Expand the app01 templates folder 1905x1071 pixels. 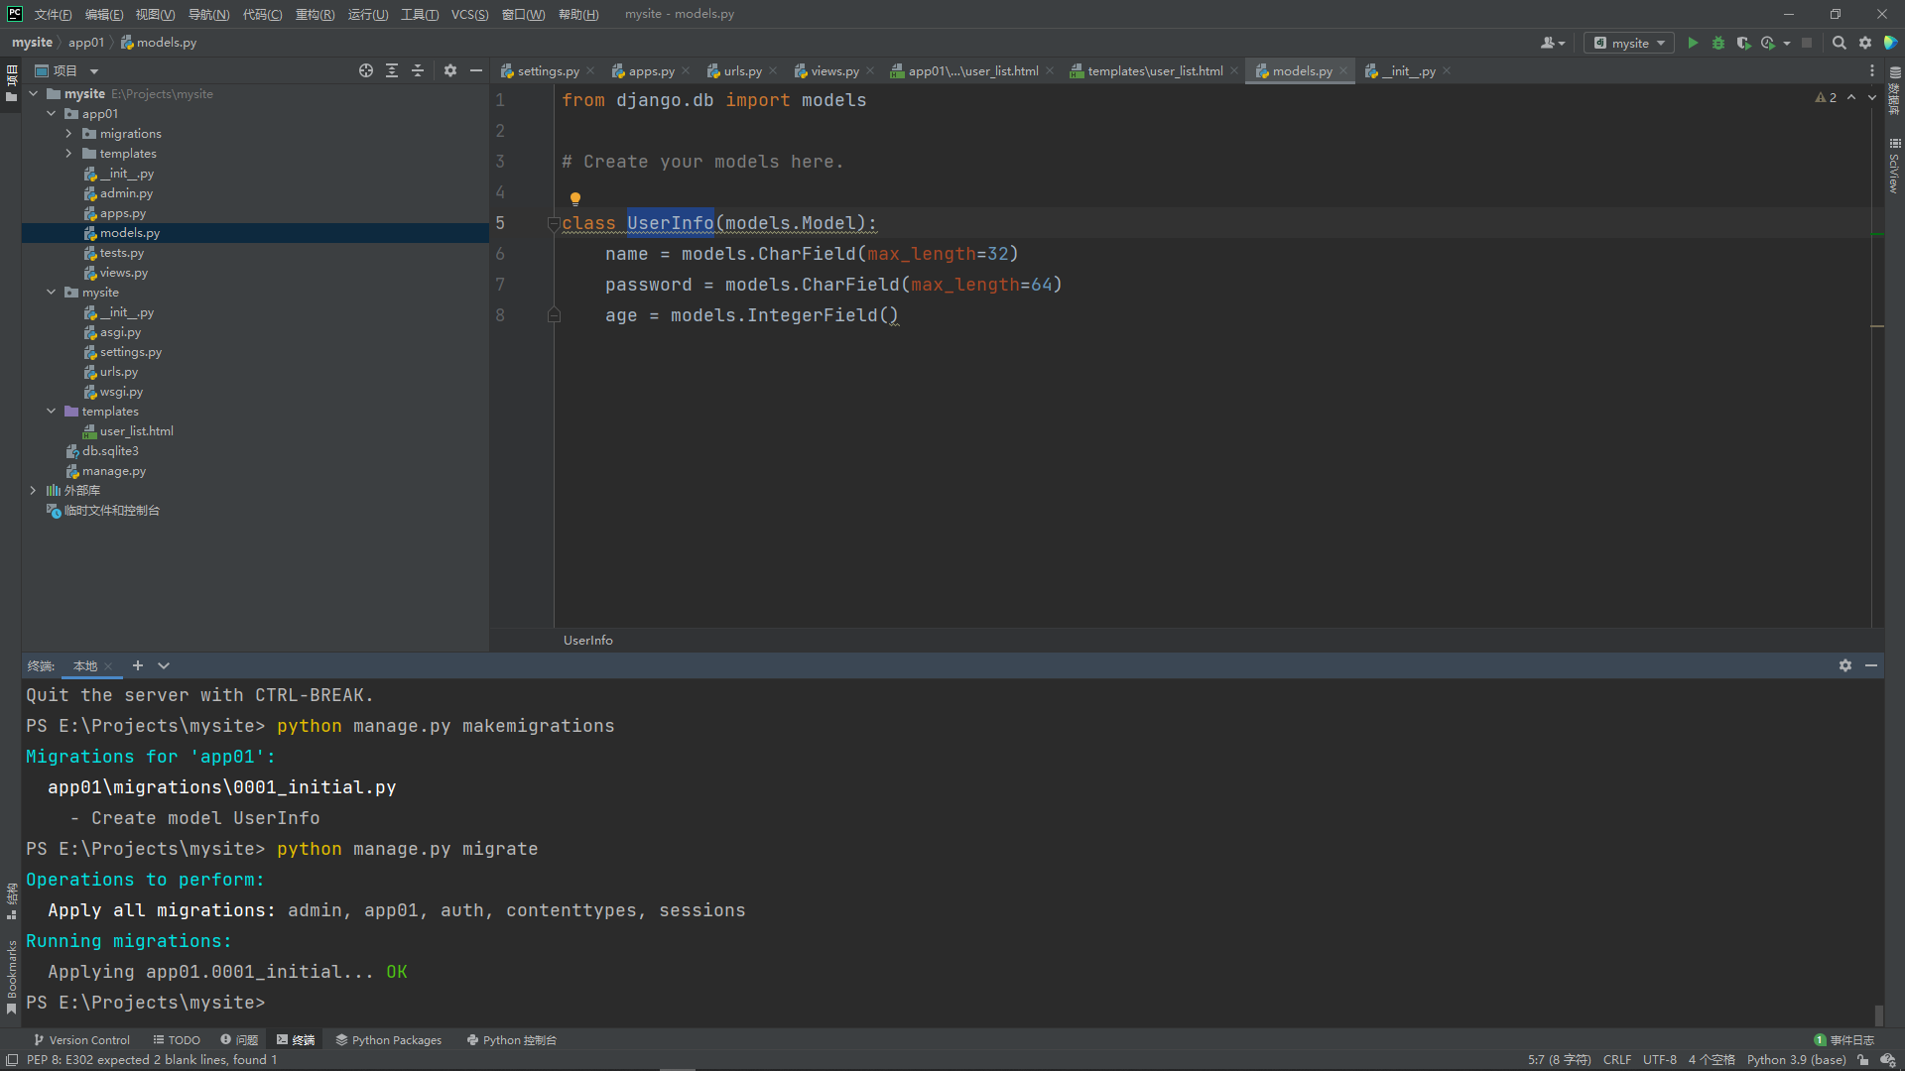pos(68,154)
